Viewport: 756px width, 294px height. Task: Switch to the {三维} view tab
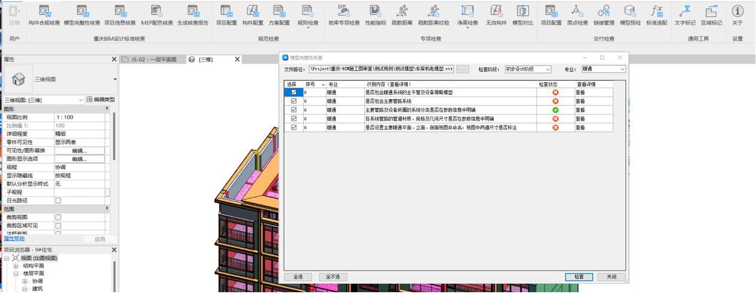click(x=206, y=59)
